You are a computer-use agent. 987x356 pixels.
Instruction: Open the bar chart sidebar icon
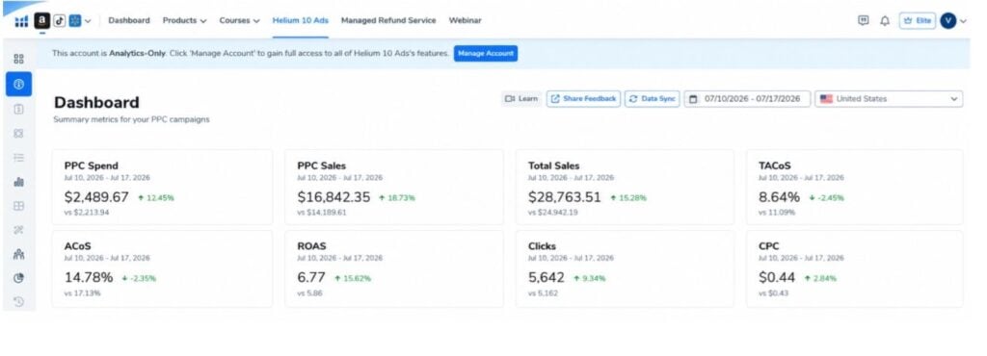pyautogui.click(x=18, y=182)
